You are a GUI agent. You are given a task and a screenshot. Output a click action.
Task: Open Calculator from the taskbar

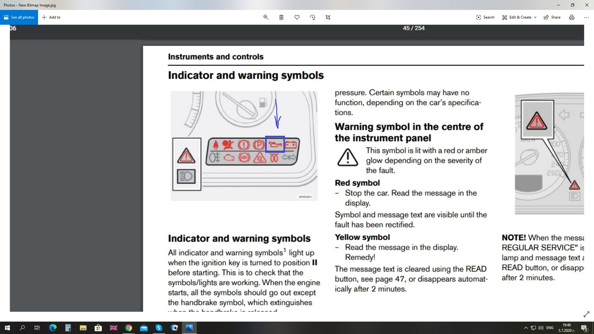tap(68, 328)
